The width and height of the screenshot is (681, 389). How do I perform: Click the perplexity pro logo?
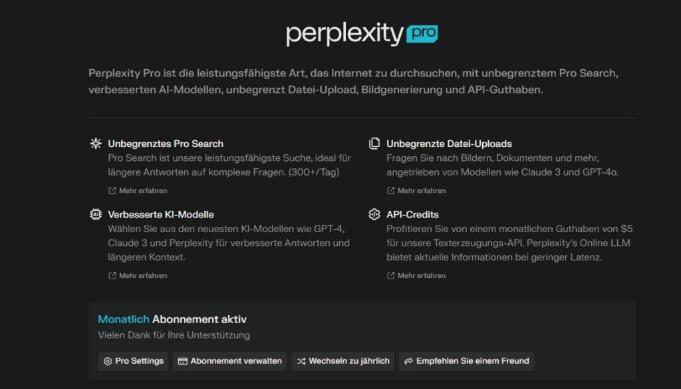click(x=362, y=34)
